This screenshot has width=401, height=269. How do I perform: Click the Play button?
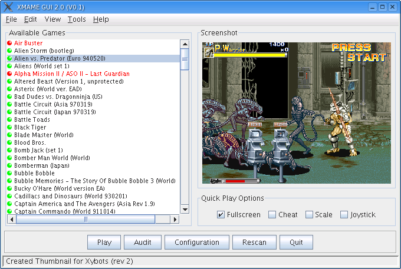pyautogui.click(x=104, y=242)
